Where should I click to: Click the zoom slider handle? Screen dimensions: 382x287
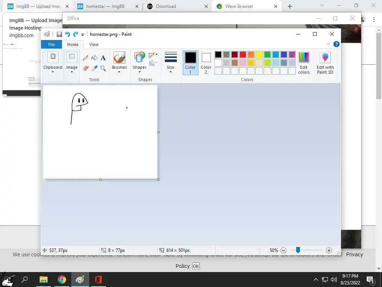(298, 250)
